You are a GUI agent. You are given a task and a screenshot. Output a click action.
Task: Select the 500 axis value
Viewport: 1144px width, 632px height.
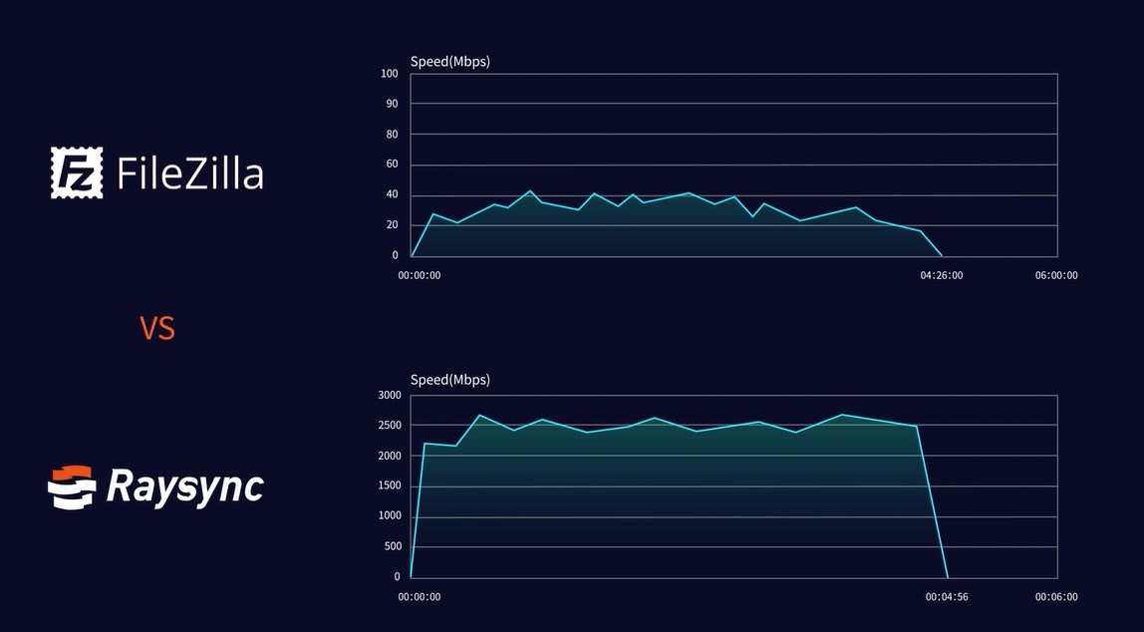coord(393,546)
